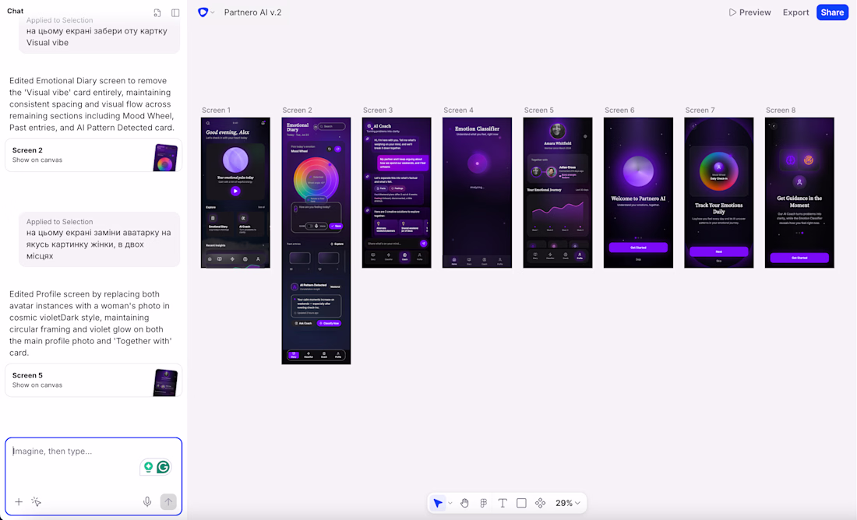Viewport: 857px width, 520px height.
Task: Select the Screen 5 label on canvas
Action: [x=539, y=110]
